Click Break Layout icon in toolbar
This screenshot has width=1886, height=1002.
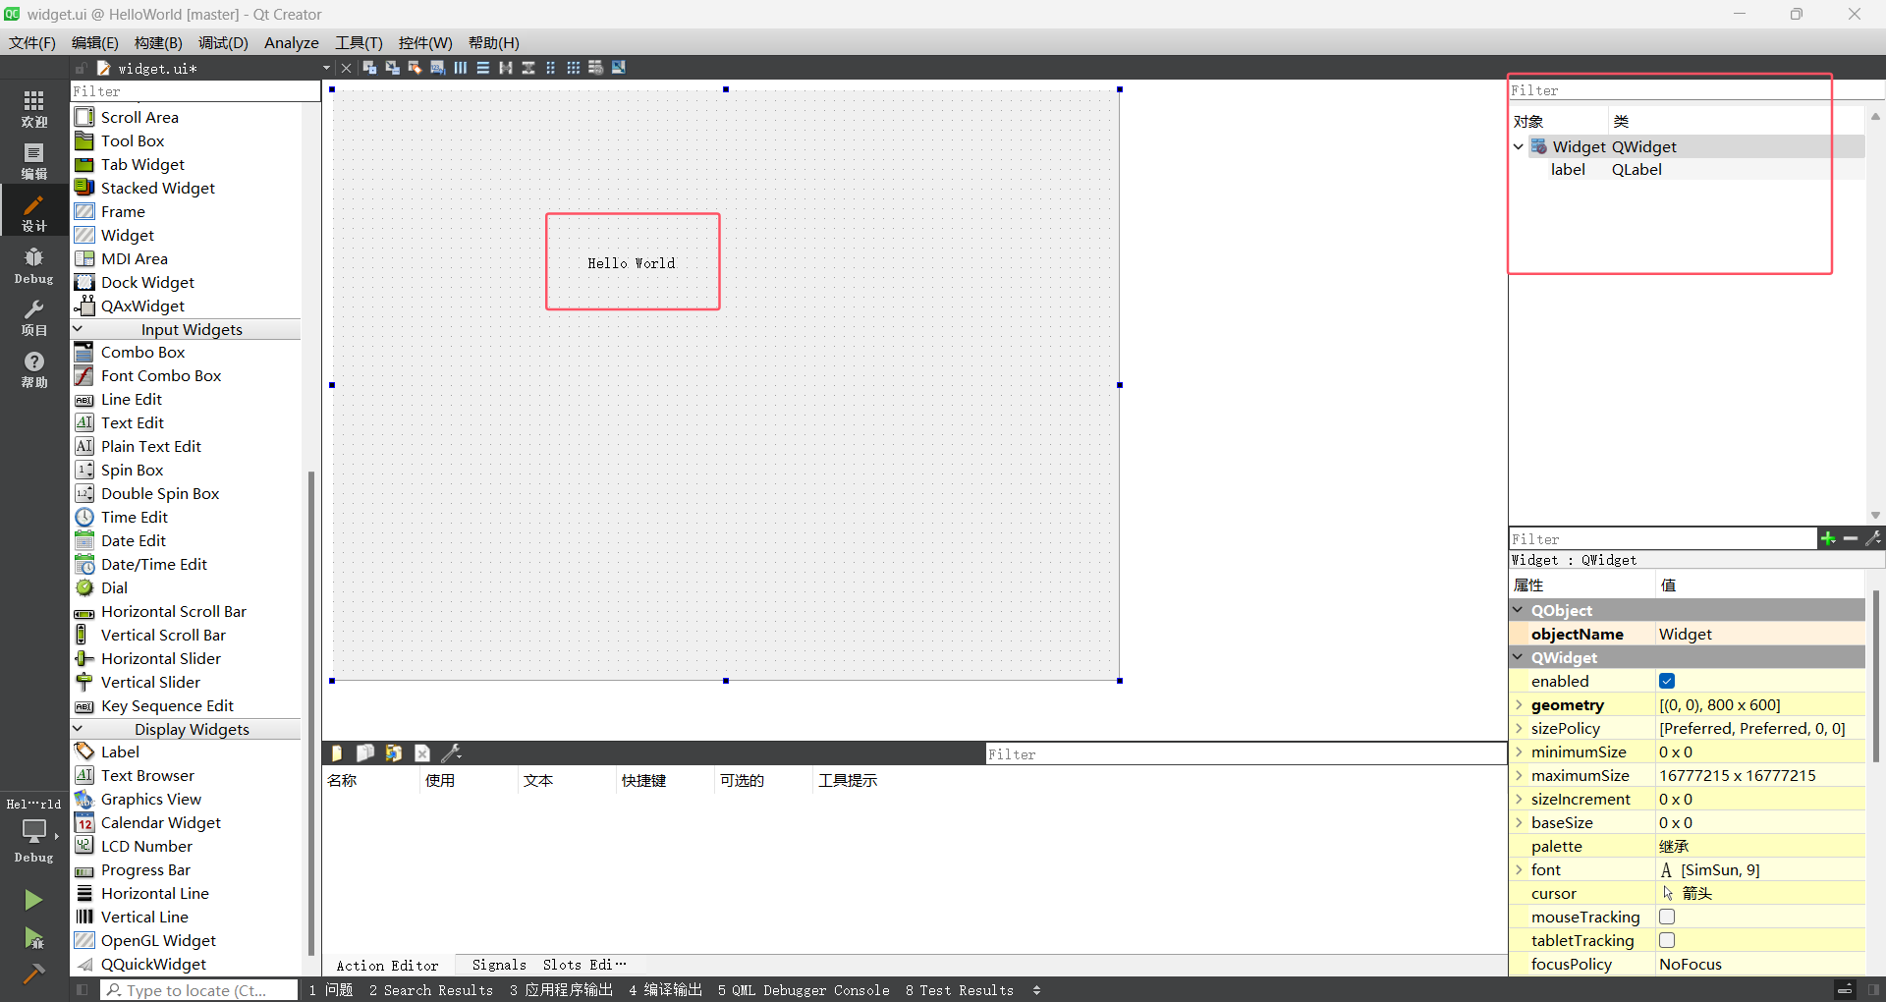(x=595, y=68)
